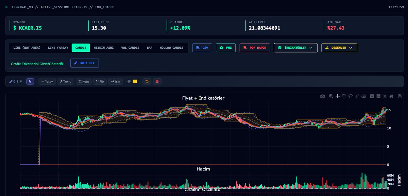Select the Pan arrows tool
The image size is (408, 196).
click(338, 96)
